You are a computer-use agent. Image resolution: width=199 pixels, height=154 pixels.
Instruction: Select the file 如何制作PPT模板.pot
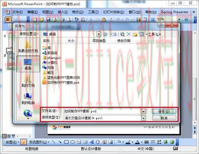[61, 83]
